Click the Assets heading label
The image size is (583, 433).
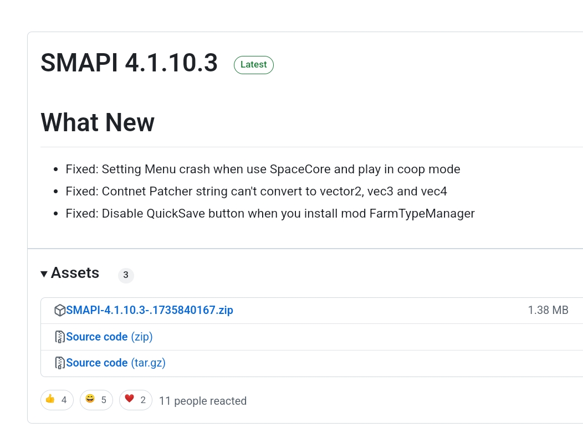[x=75, y=273]
